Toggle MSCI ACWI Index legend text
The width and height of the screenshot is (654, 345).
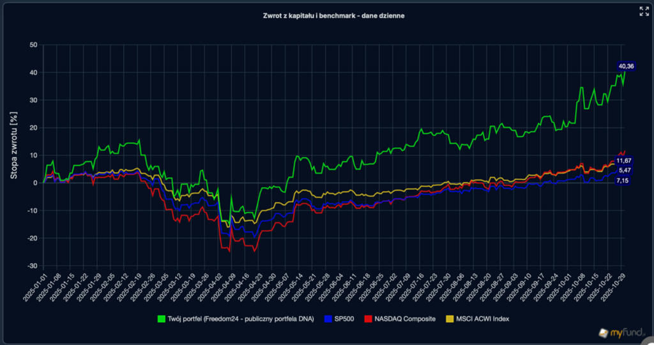coord(482,318)
